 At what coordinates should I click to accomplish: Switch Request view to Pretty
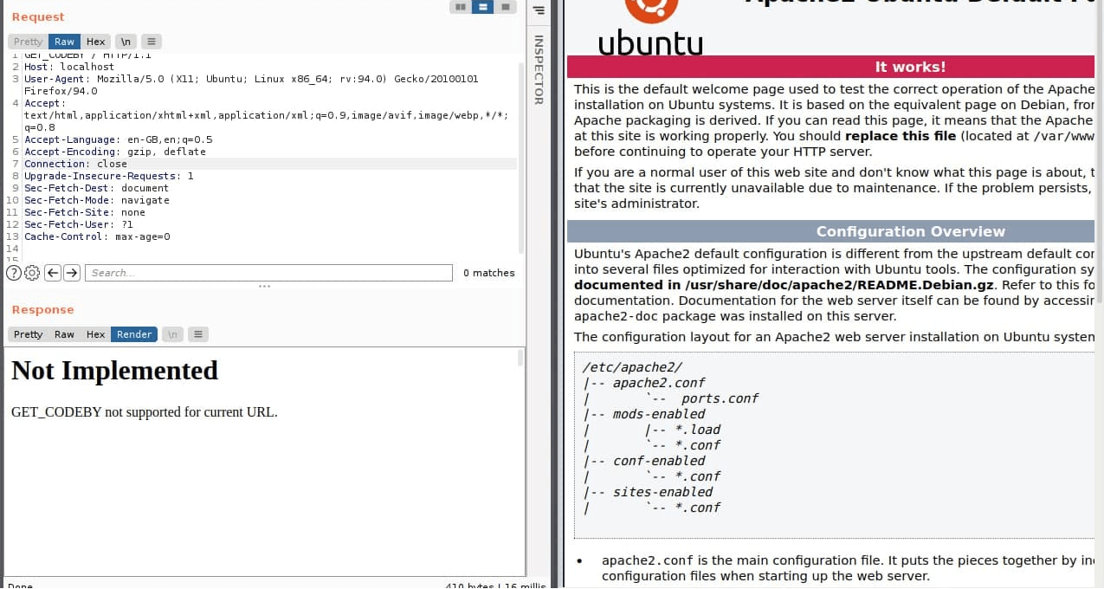coord(28,42)
